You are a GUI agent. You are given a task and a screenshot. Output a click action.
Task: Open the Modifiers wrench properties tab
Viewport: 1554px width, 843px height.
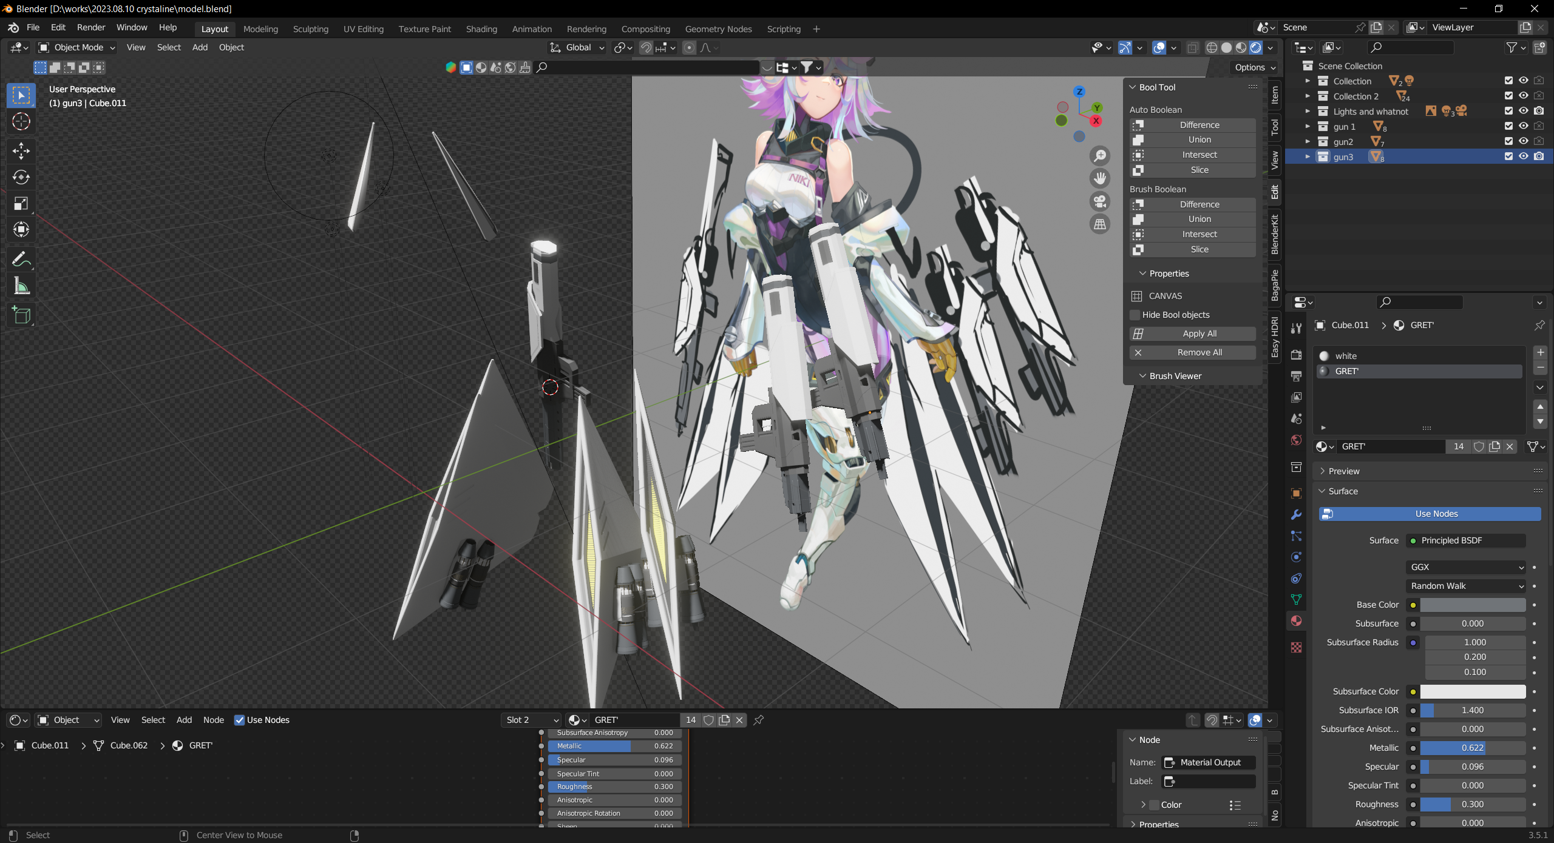1296,514
